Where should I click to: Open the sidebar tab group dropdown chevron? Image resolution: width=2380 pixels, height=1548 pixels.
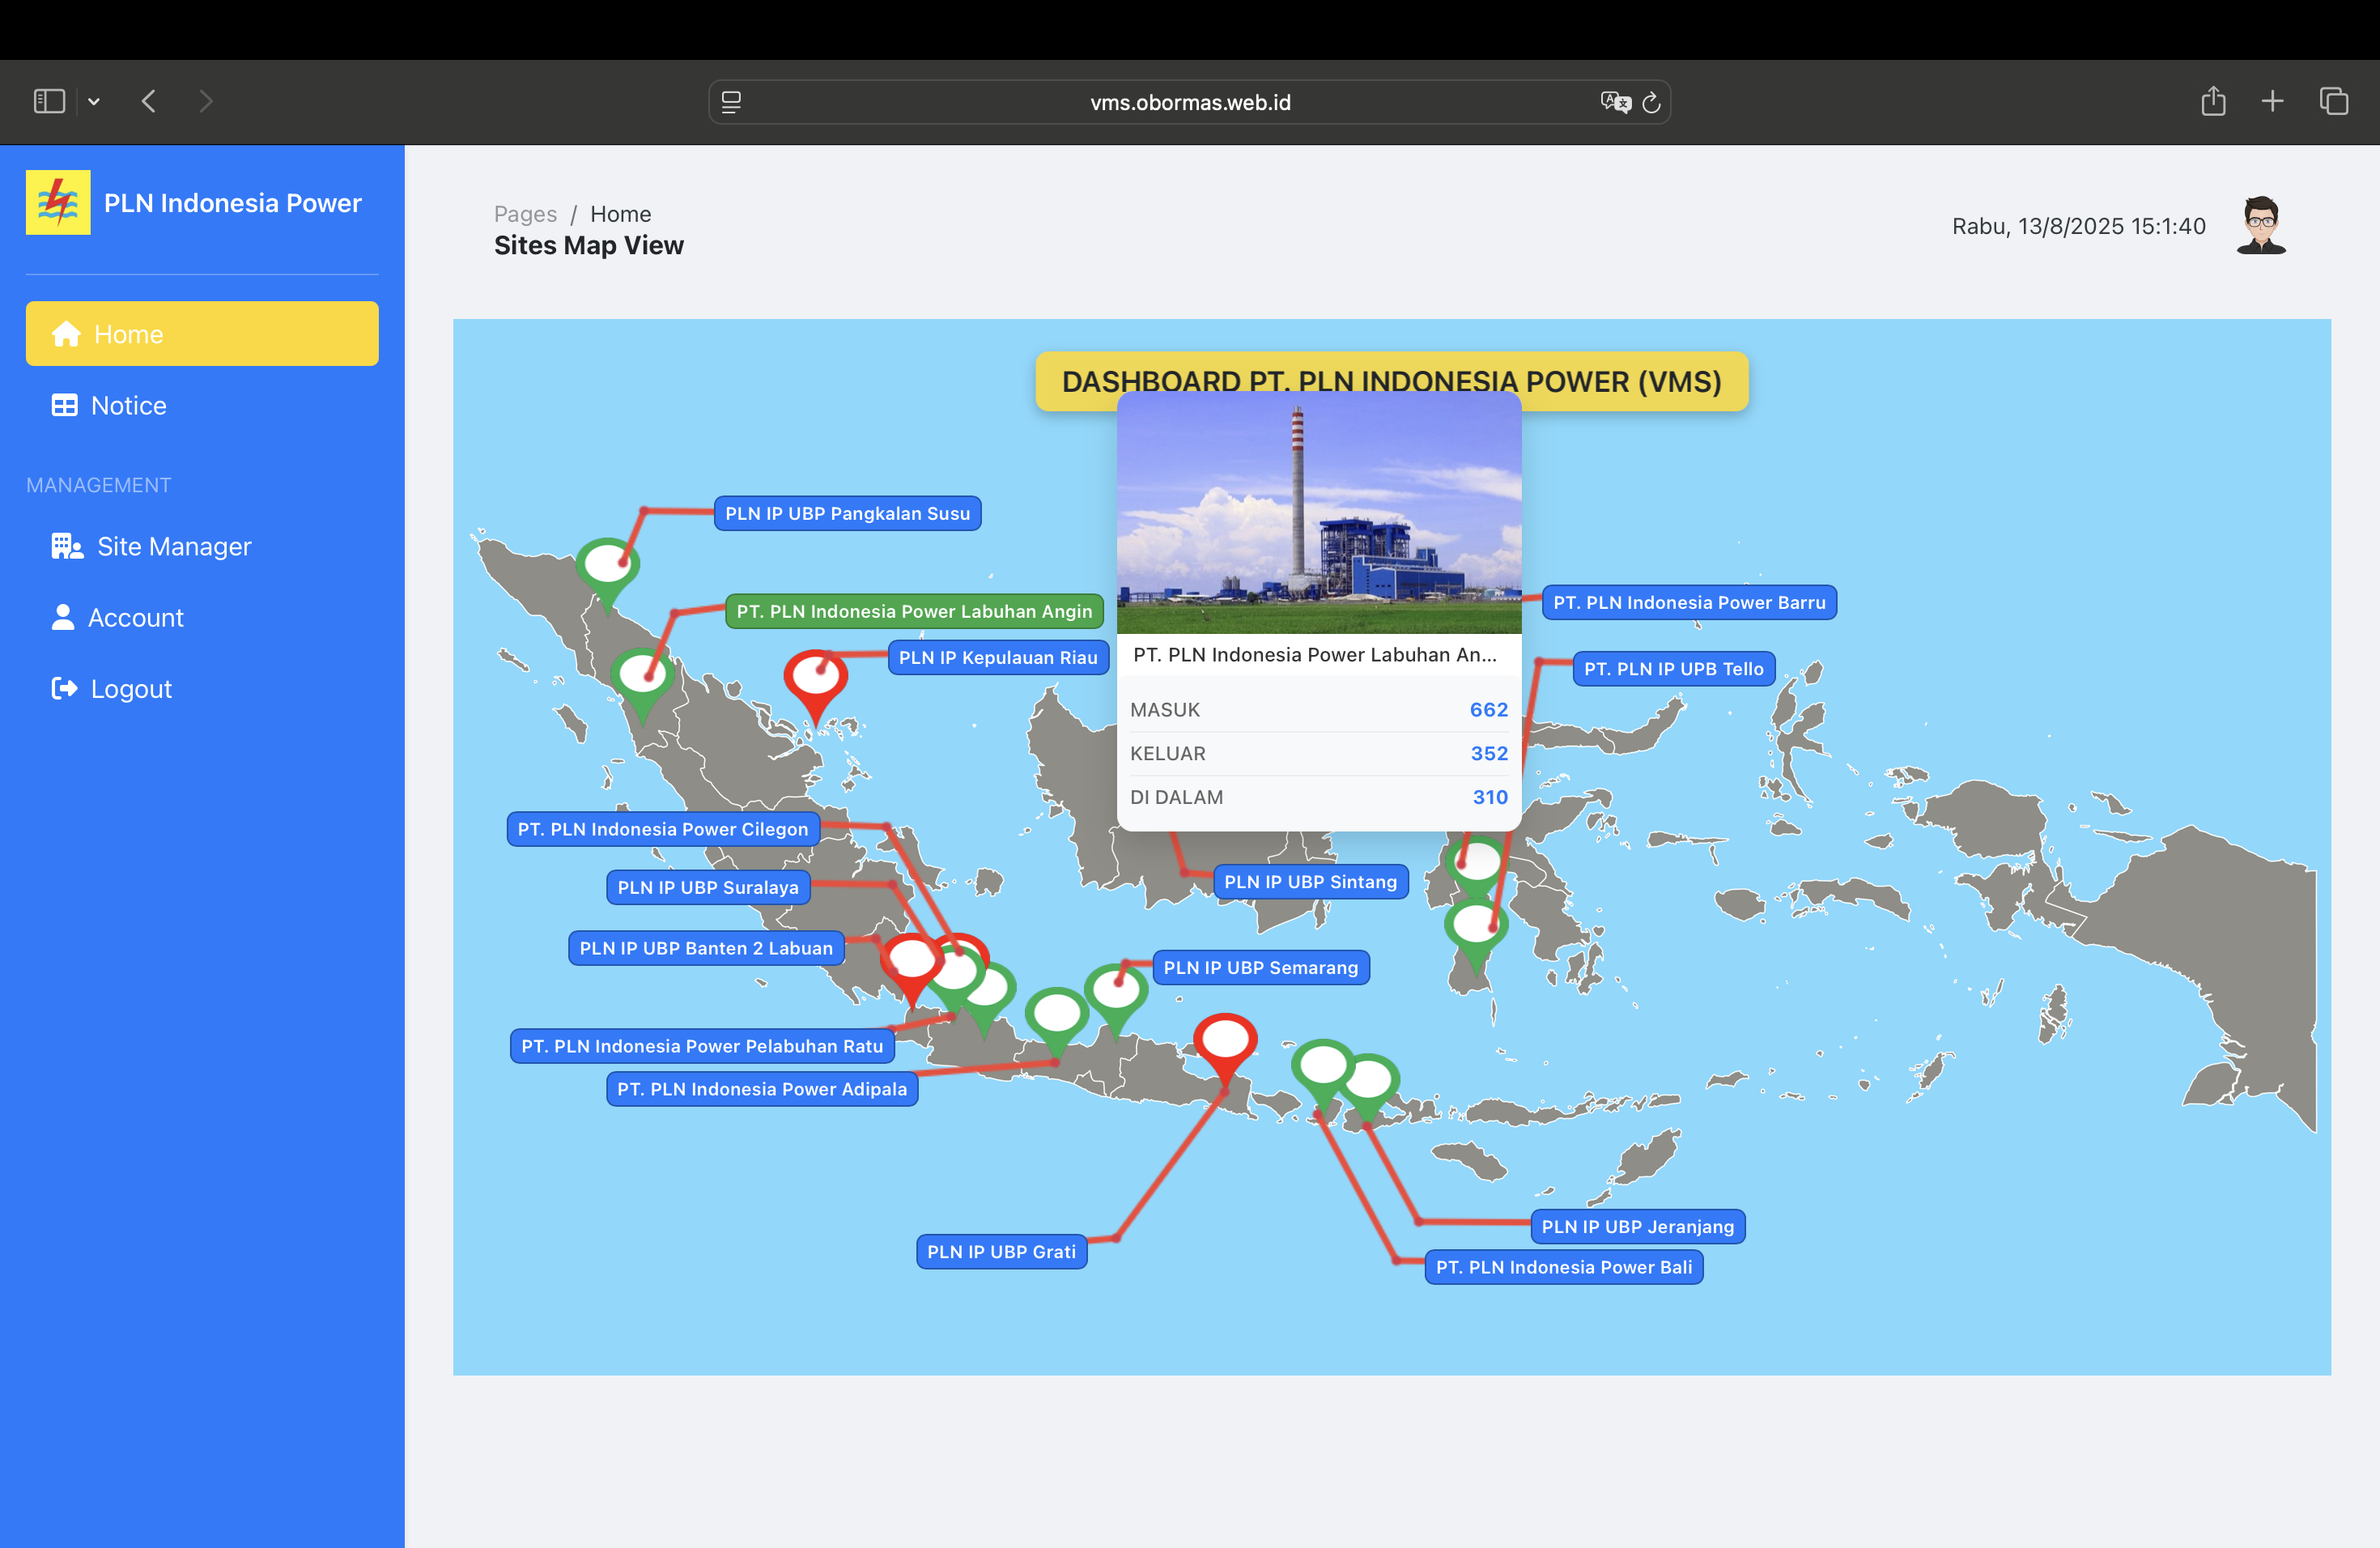94,101
